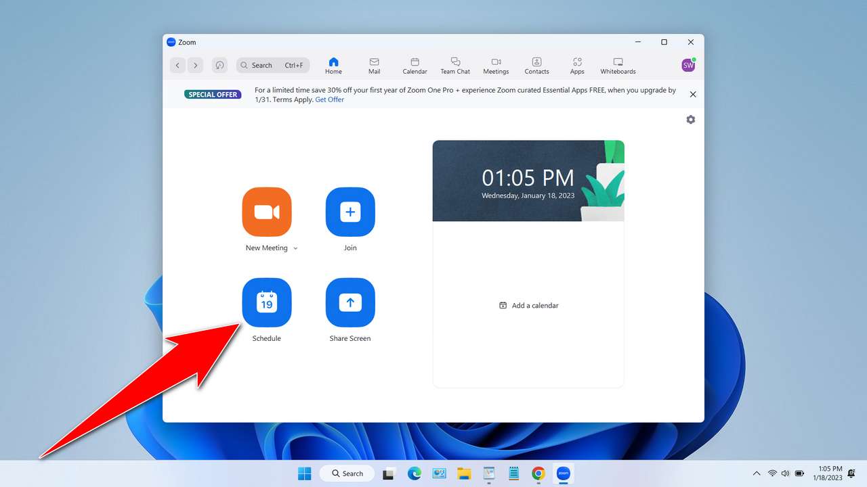Expand the New Meeting dropdown arrow
This screenshot has width=867, height=487.
(x=296, y=248)
